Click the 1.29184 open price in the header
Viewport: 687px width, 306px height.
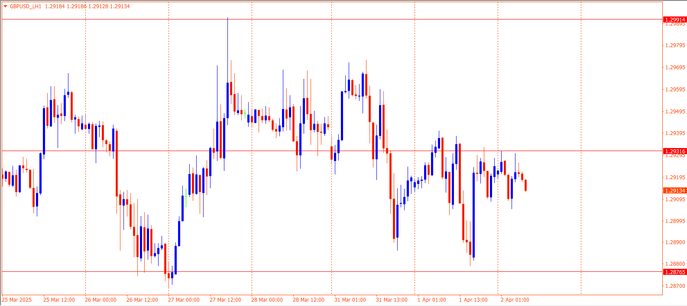click(x=55, y=6)
